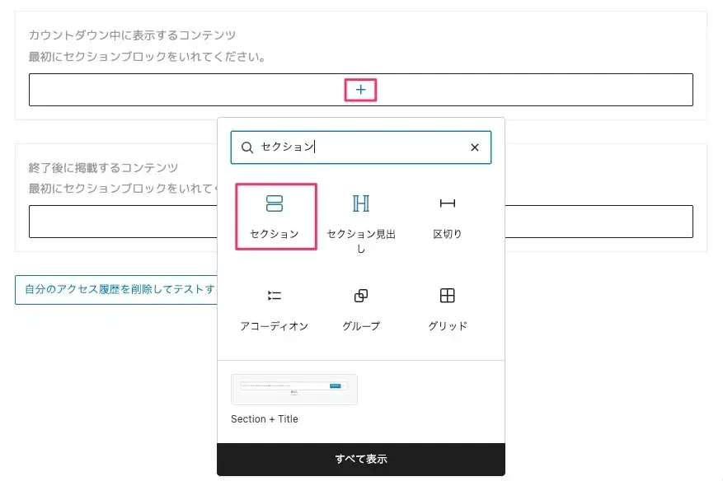Select the セクション block icon
The height and width of the screenshot is (481, 723).
pos(275,203)
